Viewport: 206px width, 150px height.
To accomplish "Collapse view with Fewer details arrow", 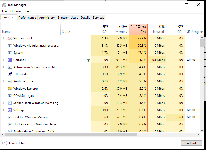I will point(5,143).
